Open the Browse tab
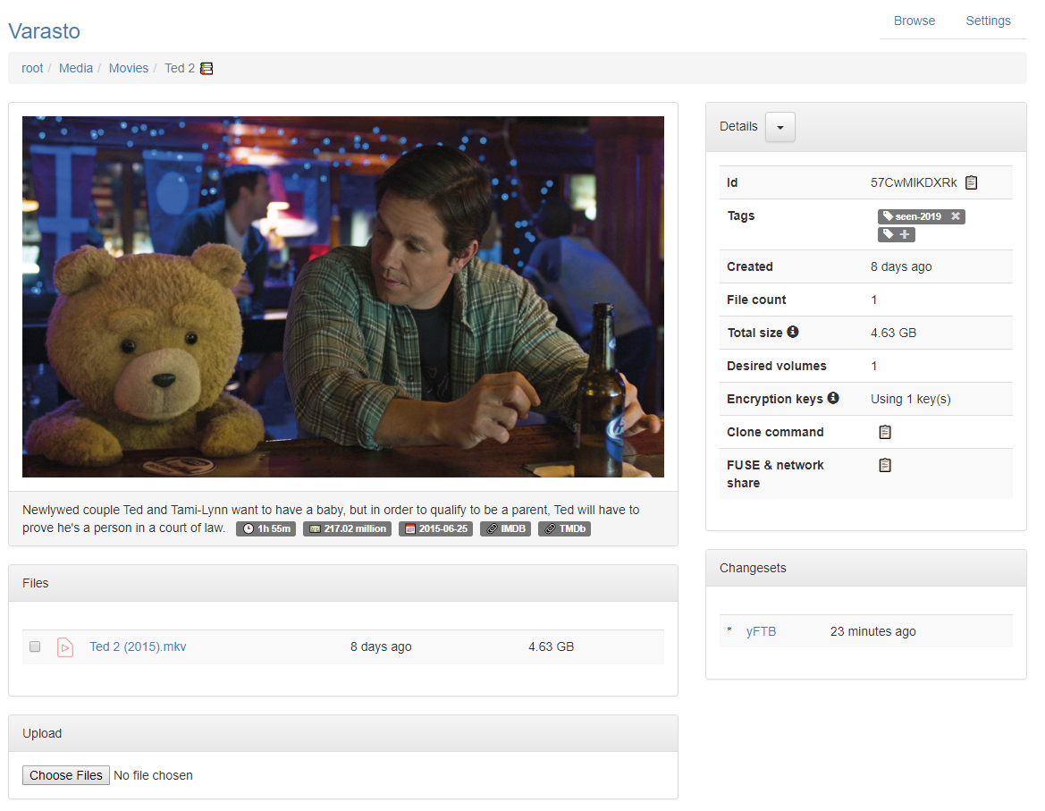The width and height of the screenshot is (1045, 811). point(914,21)
